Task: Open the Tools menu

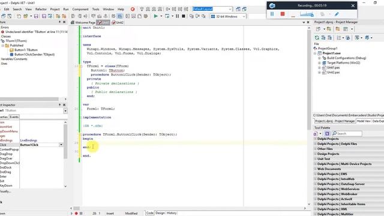Action: coord(95,9)
